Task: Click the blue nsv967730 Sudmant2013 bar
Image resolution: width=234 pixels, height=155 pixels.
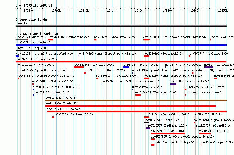Action: [126, 67]
